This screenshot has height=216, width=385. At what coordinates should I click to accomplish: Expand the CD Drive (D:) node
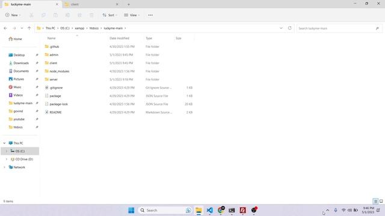[7, 159]
